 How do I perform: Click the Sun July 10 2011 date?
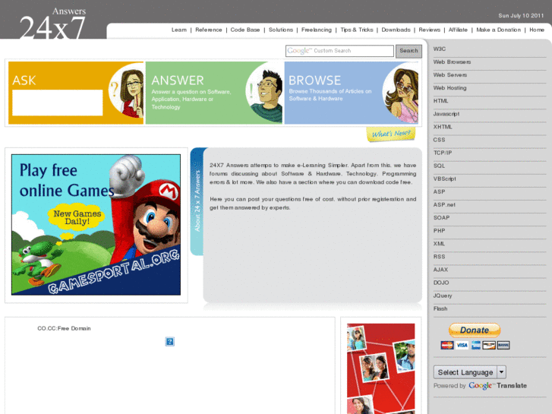pos(521,15)
